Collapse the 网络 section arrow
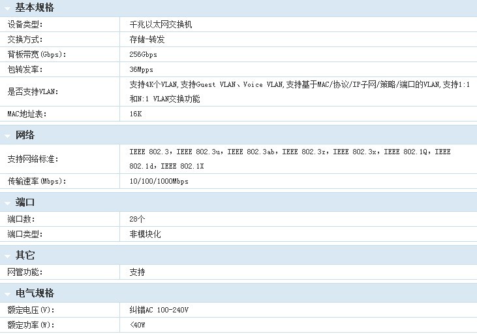Viewport: 477px width, 334px height. pyautogui.click(x=7, y=136)
